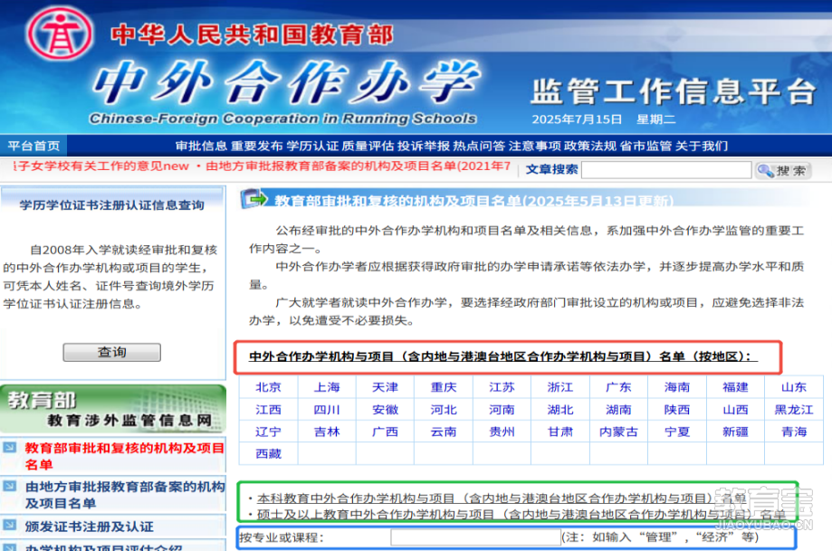The image size is (832, 551).
Task: Open the 投诉举报 menu
Action: click(x=424, y=146)
